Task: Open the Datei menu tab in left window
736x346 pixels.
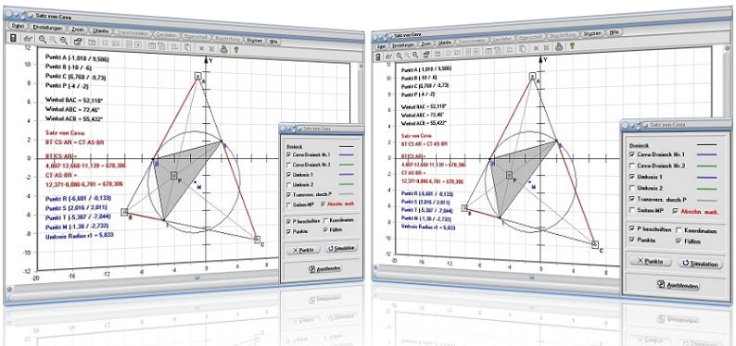Action: pyautogui.click(x=18, y=25)
